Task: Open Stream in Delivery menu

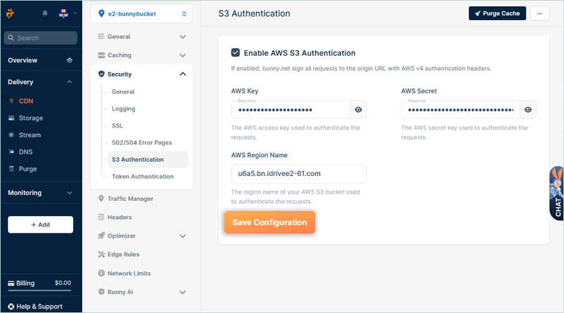Action: [29, 135]
